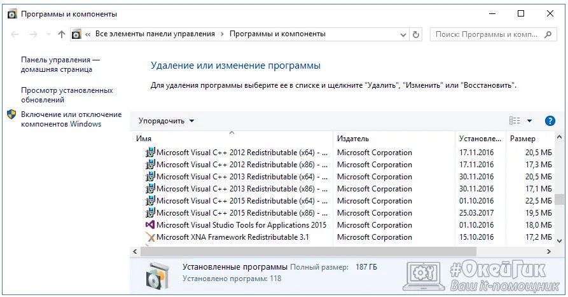The height and width of the screenshot is (297, 568).
Task: Select Visual C++ 2012 Redistributable (x86) icon
Action: pyautogui.click(x=150, y=165)
